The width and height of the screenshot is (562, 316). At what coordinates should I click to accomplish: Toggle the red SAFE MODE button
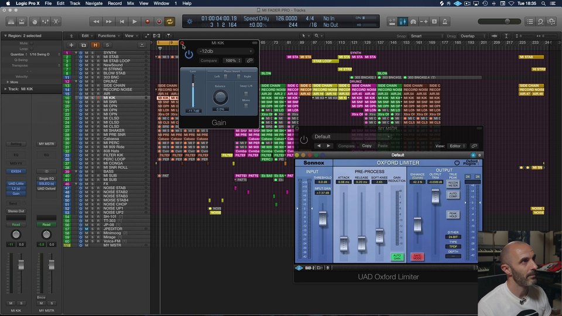click(x=417, y=256)
